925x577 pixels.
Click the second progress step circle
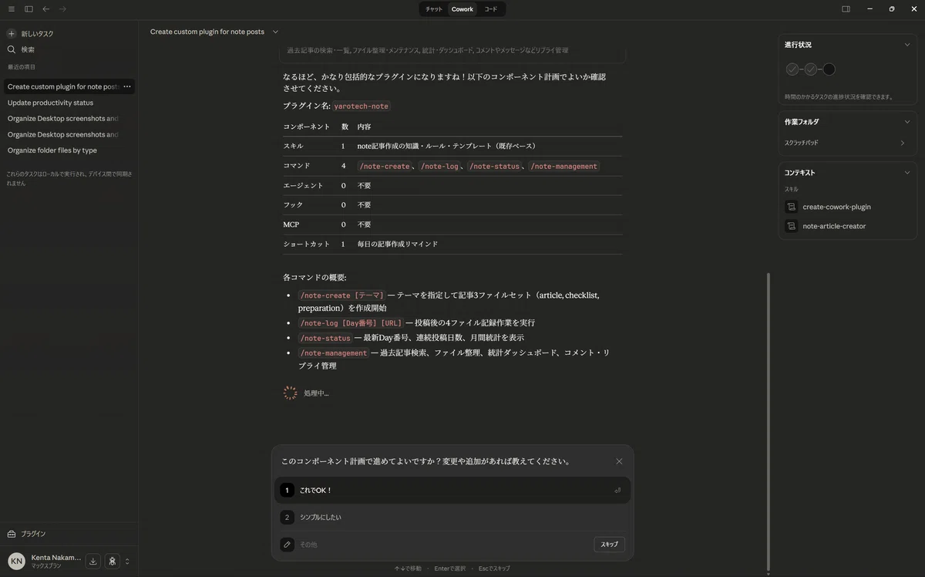(811, 69)
